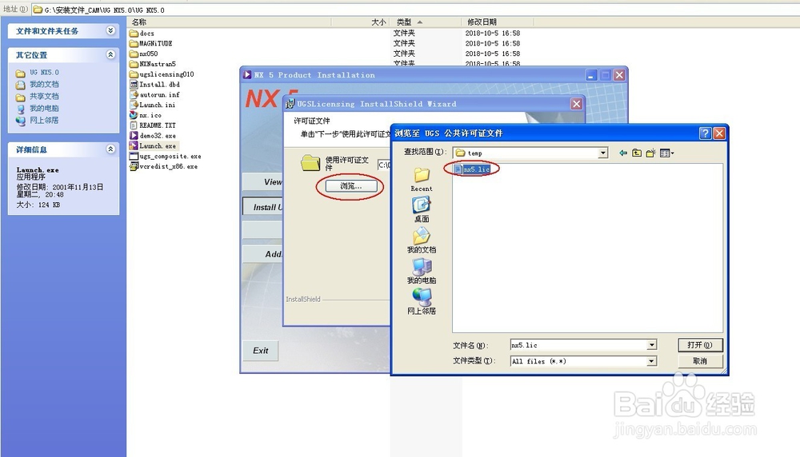Go to Desktop (桌面) in file dialog sidebar
800x457 pixels.
coord(422,210)
